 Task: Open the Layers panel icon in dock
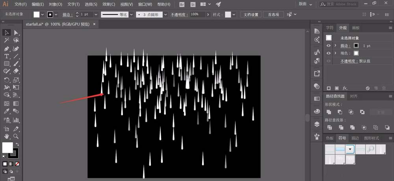(317, 124)
